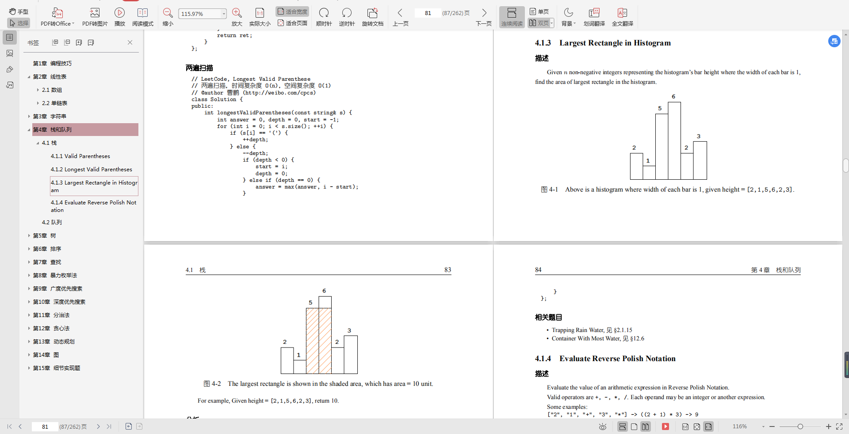Delete a bookmark in the 书签 panel
The height and width of the screenshot is (434, 849).
pyautogui.click(x=91, y=42)
